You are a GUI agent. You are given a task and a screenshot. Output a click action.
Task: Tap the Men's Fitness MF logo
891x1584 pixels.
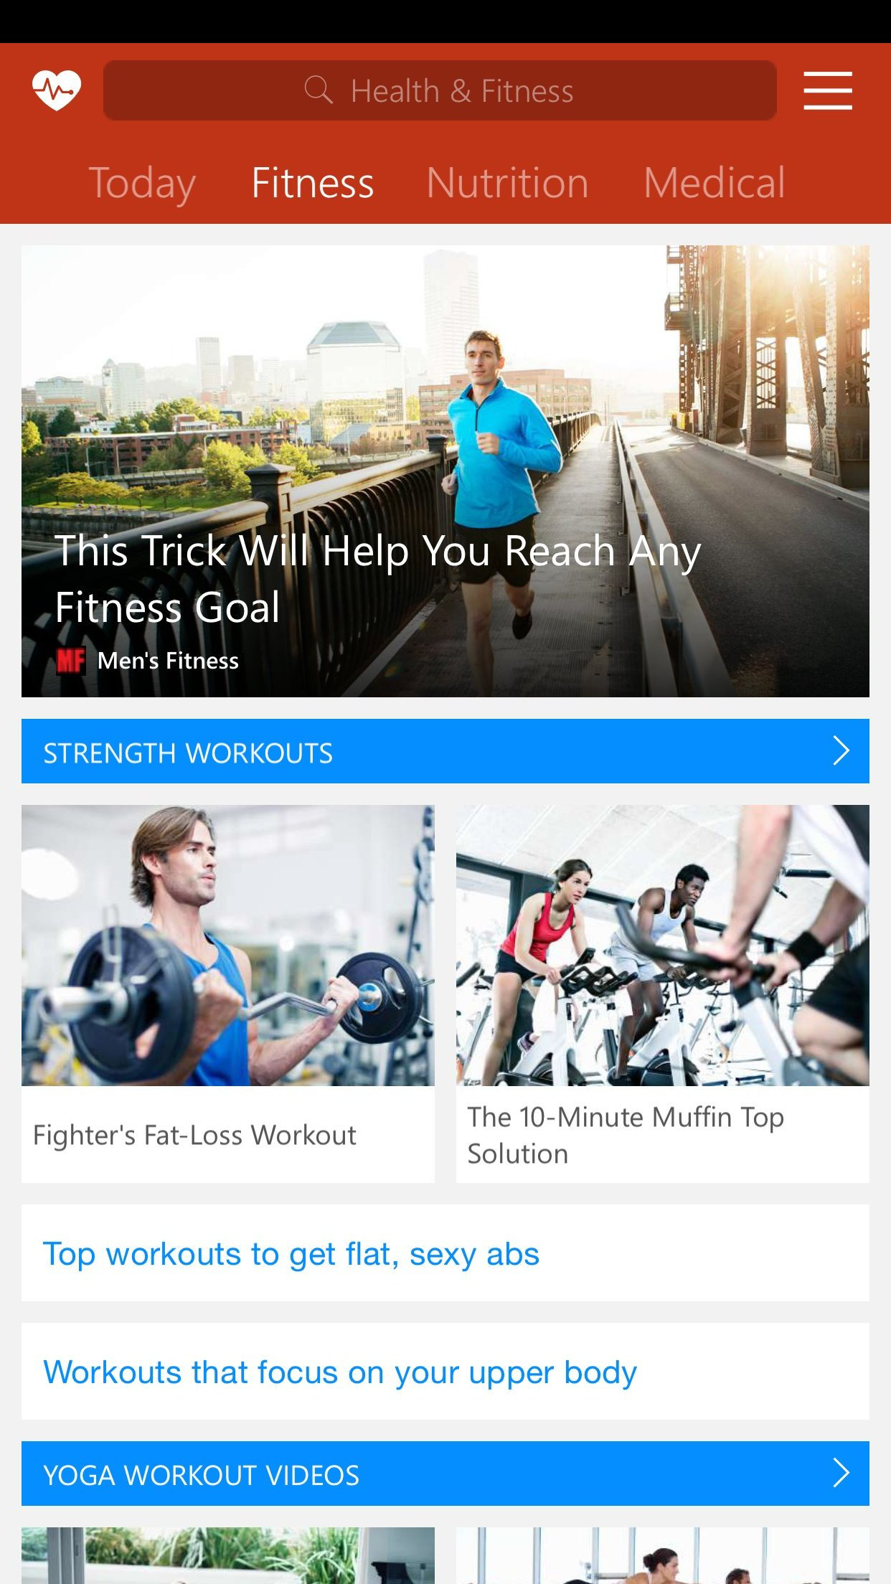click(71, 661)
